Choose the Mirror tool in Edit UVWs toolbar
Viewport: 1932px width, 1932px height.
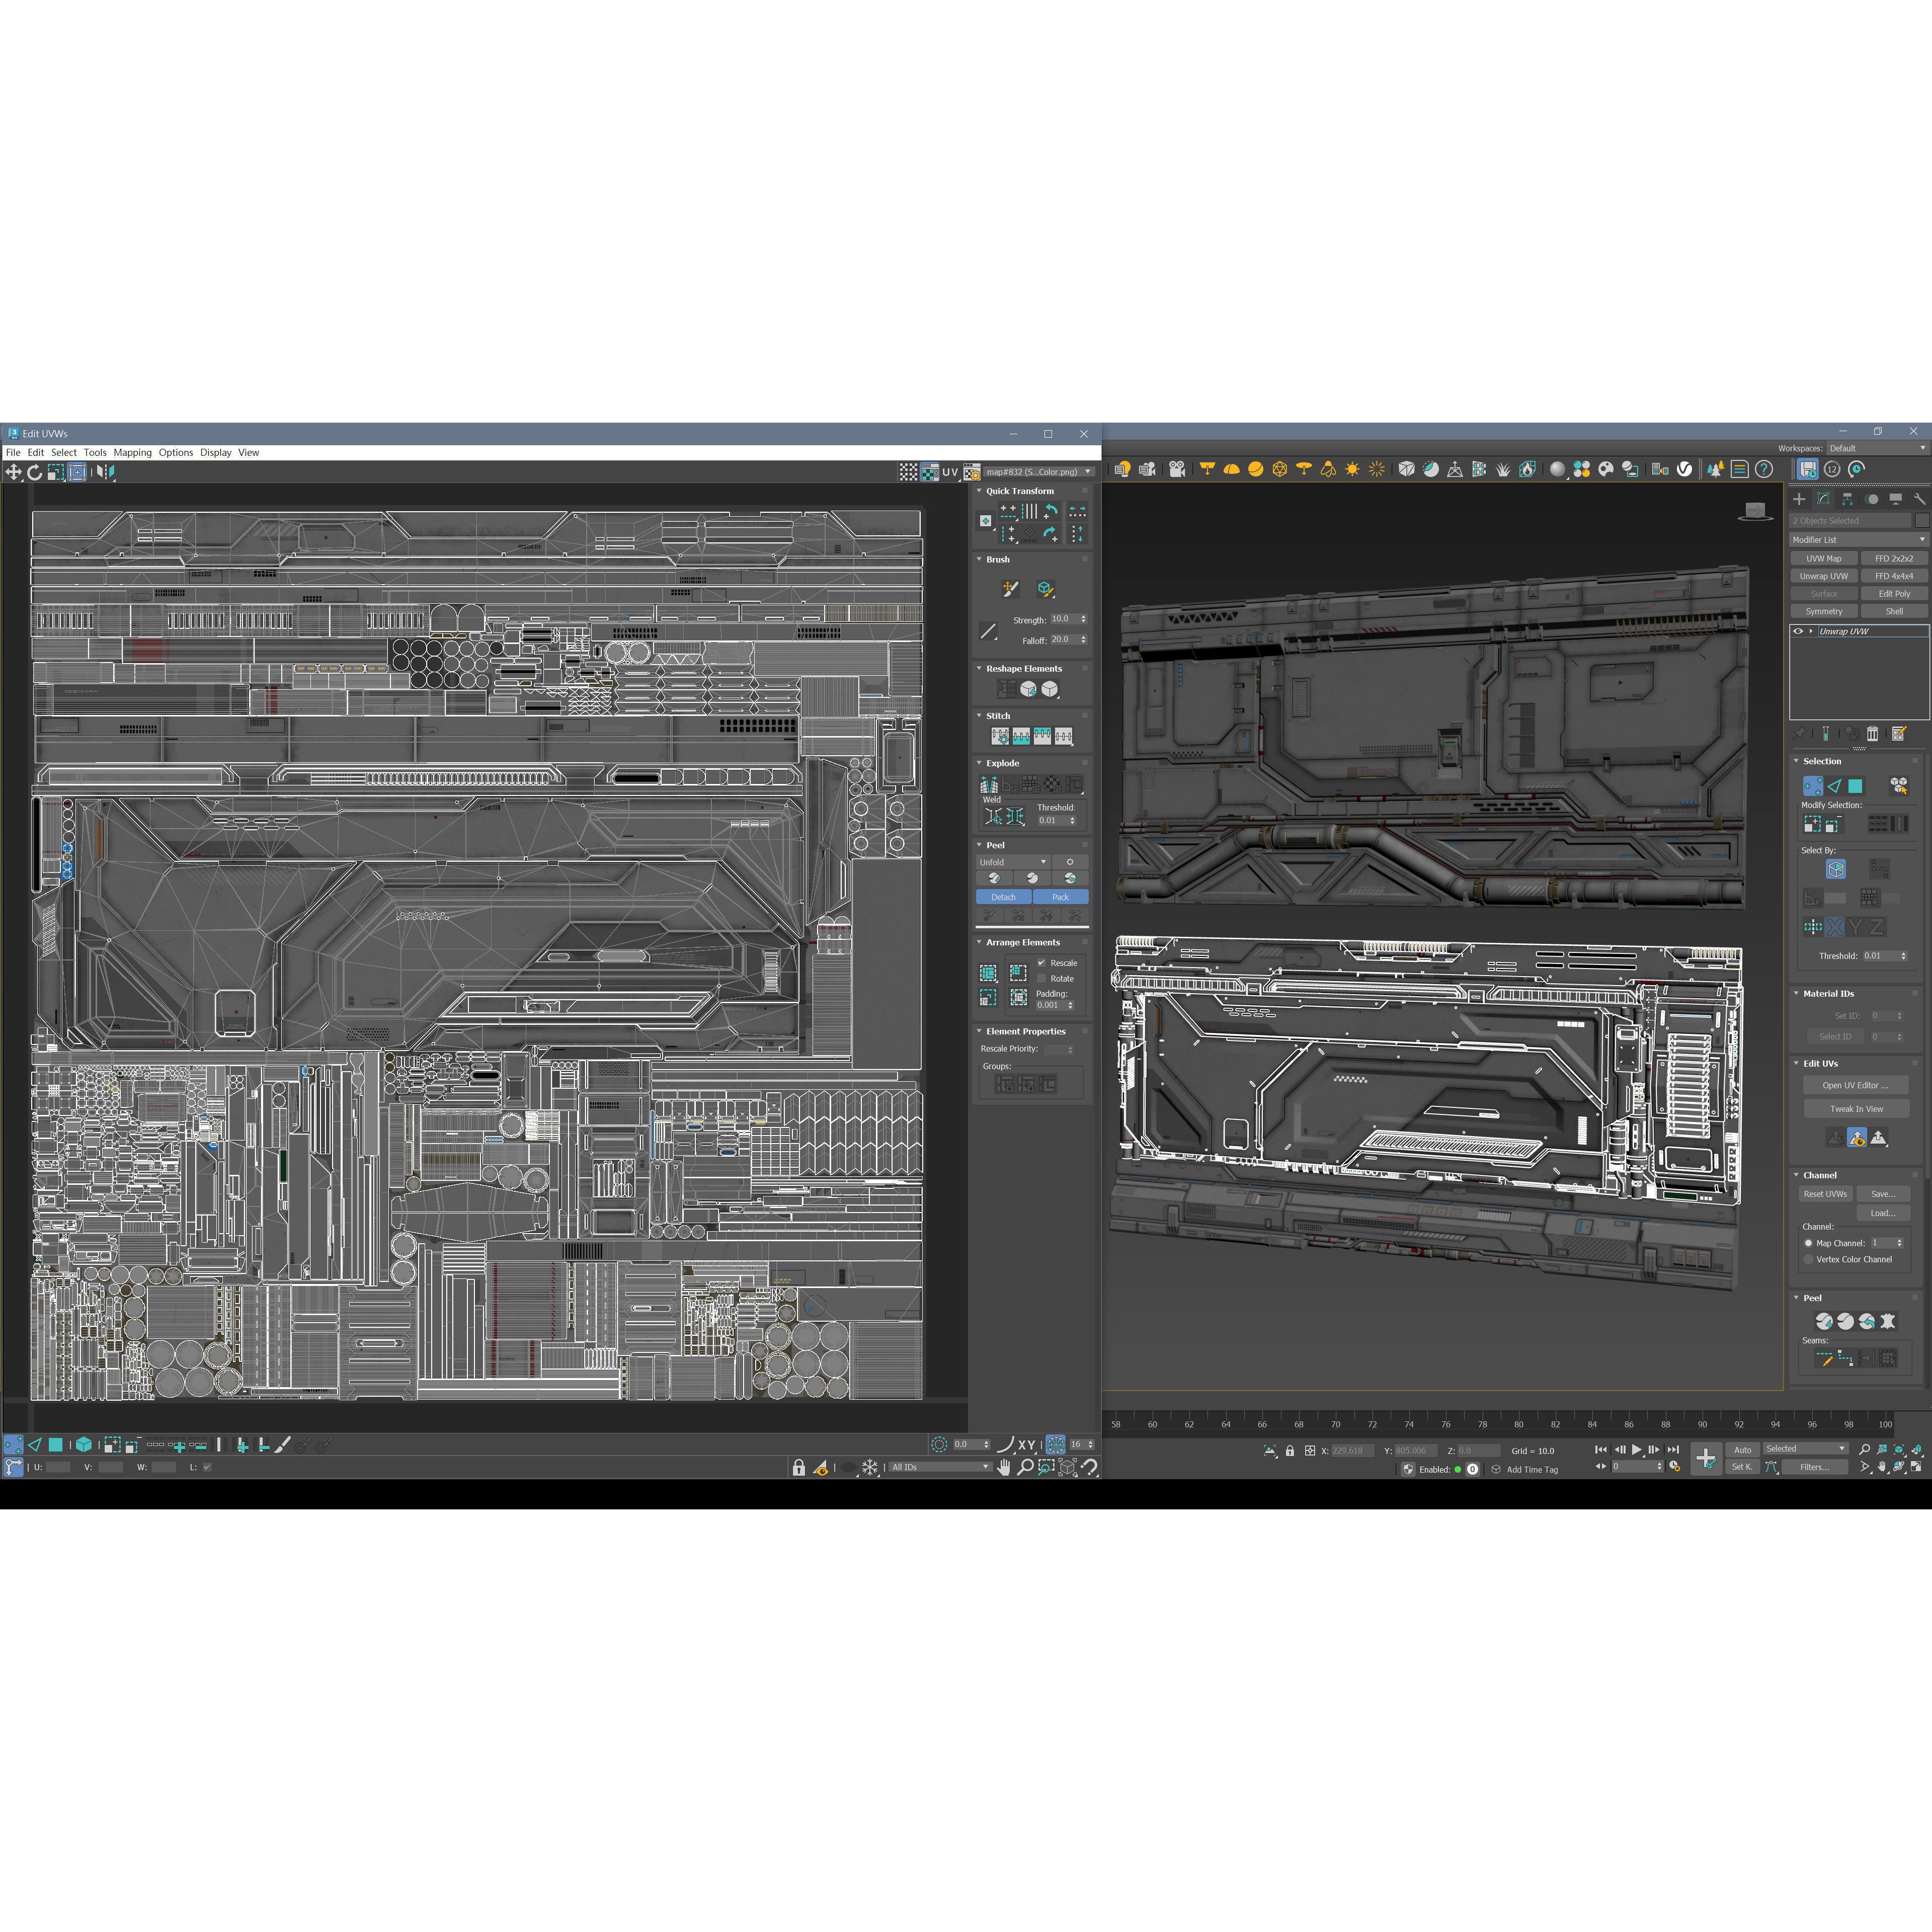click(105, 472)
